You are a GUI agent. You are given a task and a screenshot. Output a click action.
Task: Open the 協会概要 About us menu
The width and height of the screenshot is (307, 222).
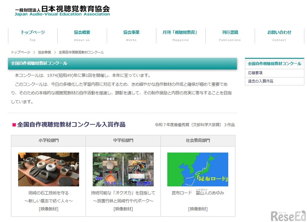click(x=82, y=36)
